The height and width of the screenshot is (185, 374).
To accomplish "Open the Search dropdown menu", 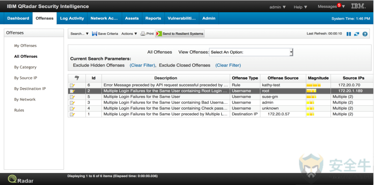I will 80,34.
